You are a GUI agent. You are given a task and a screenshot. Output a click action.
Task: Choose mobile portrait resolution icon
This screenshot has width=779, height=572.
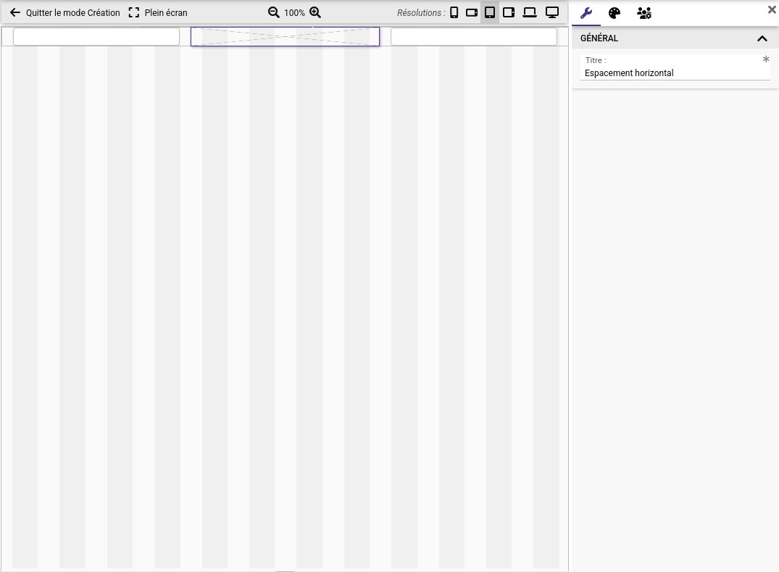(454, 12)
